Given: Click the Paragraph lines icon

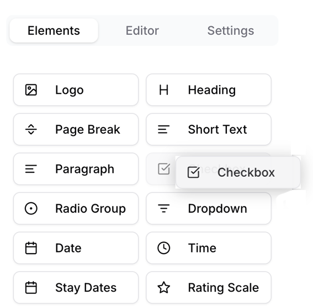Looking at the screenshot, I should (31, 169).
